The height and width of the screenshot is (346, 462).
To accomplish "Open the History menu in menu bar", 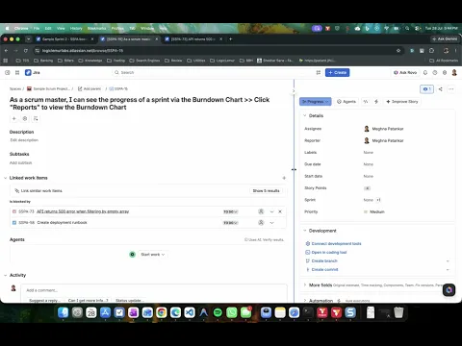I will pos(76,28).
